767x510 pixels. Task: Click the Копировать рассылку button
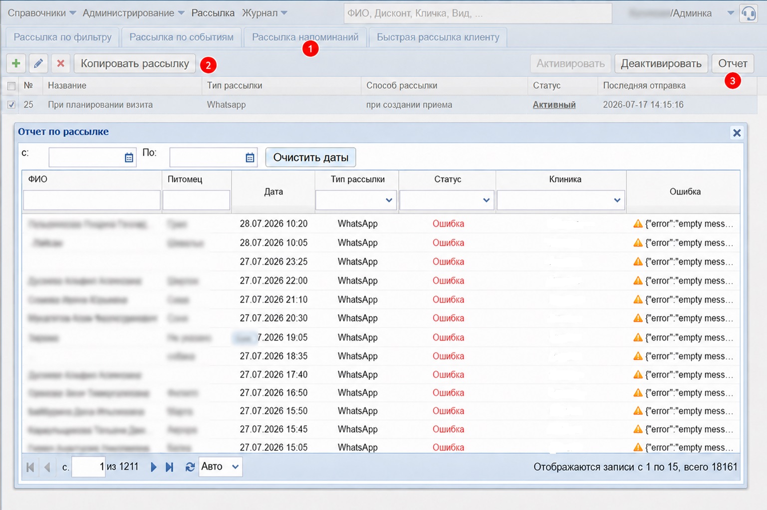[x=135, y=63]
